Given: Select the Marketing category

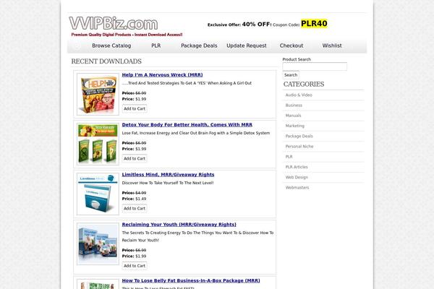Looking at the screenshot, I should coord(295,126).
